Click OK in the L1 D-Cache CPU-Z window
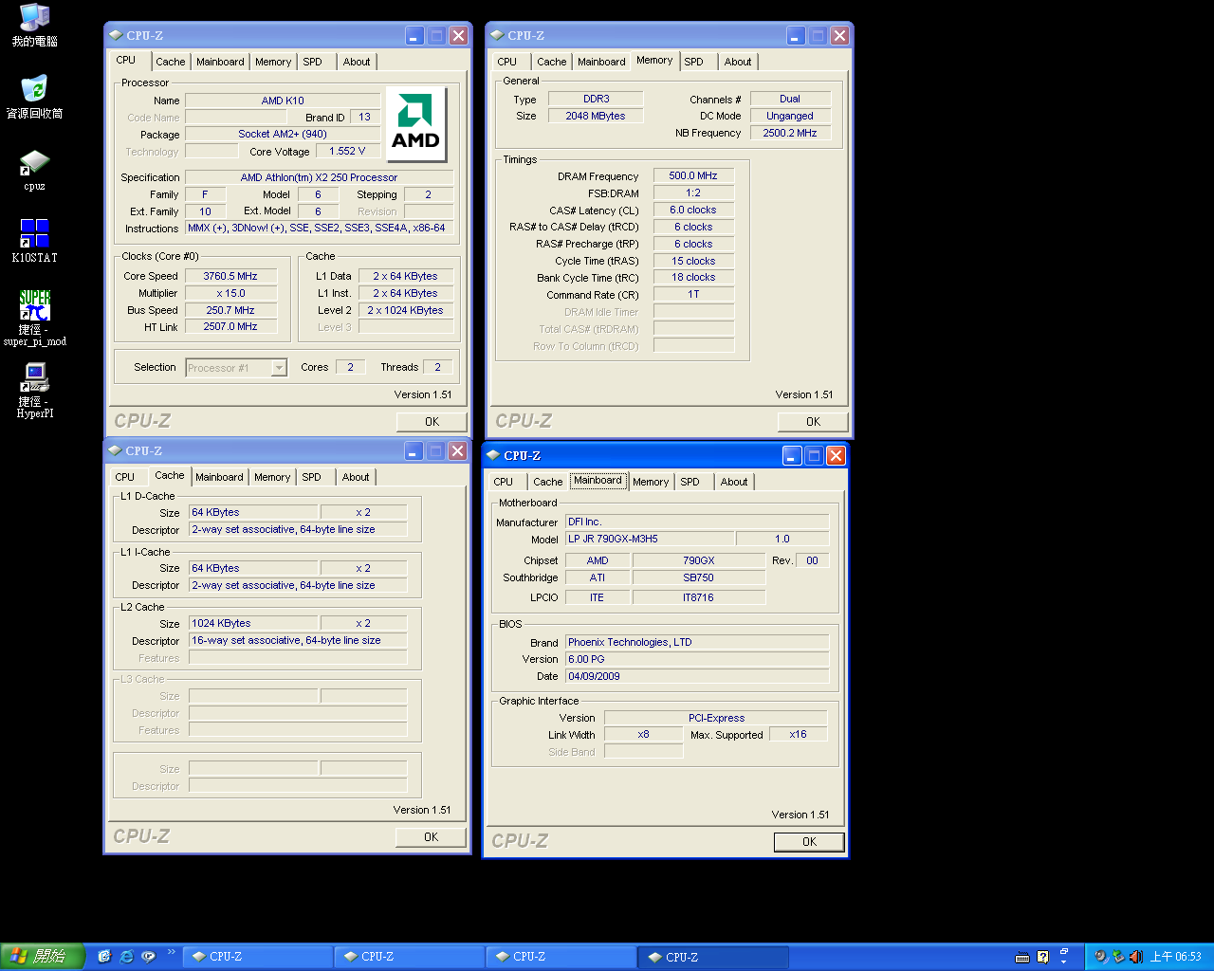The height and width of the screenshot is (971, 1214). [432, 837]
